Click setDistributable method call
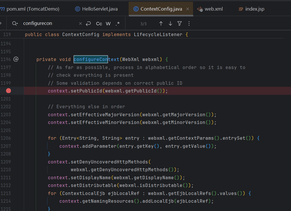Screen dimensions: 291x211 (x=94, y=186)
